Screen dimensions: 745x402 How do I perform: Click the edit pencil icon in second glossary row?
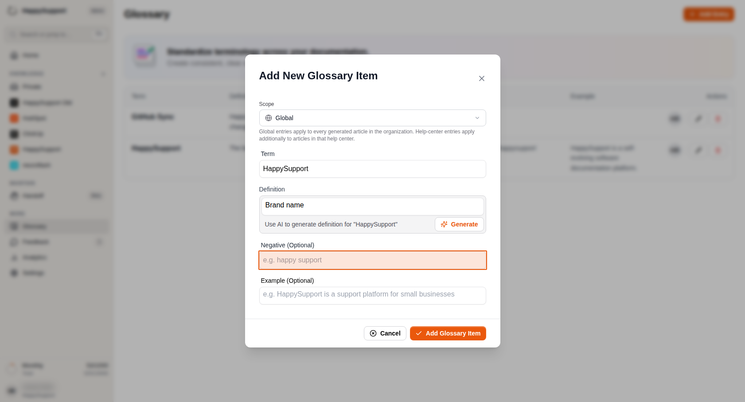[x=698, y=150]
